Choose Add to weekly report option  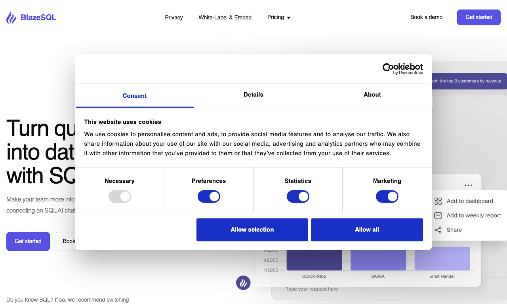click(467, 215)
